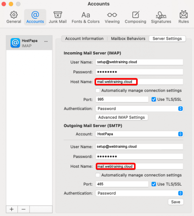Toggle outgoing Use TLS/SSL checkbox
The width and height of the screenshot is (194, 216).
(x=154, y=184)
